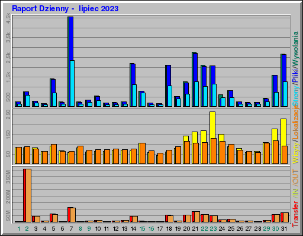Click day label 18 on the x-axis
The width and height of the screenshot is (303, 236).
169,229
